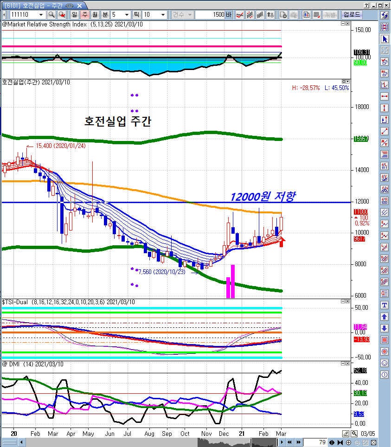Image resolution: width=391 pixels, height=447 pixels.
Task: Click the document settings icon with D
Action: click(283, 14)
